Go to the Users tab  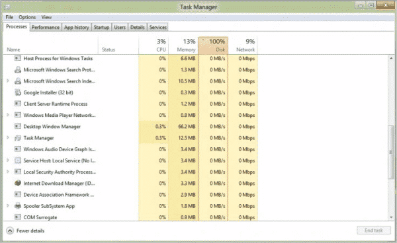(120, 27)
